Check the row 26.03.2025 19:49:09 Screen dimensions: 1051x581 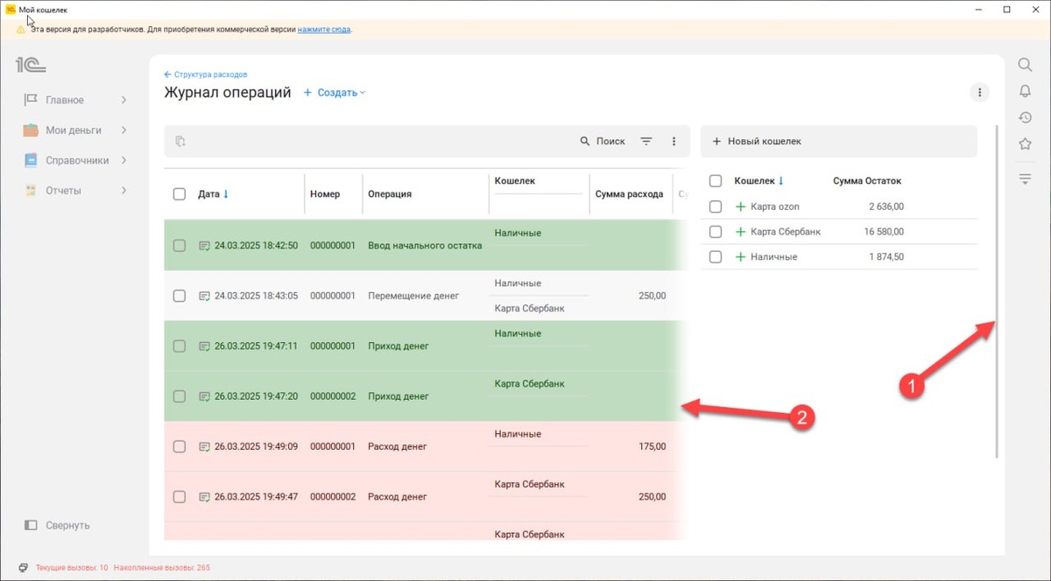point(180,447)
